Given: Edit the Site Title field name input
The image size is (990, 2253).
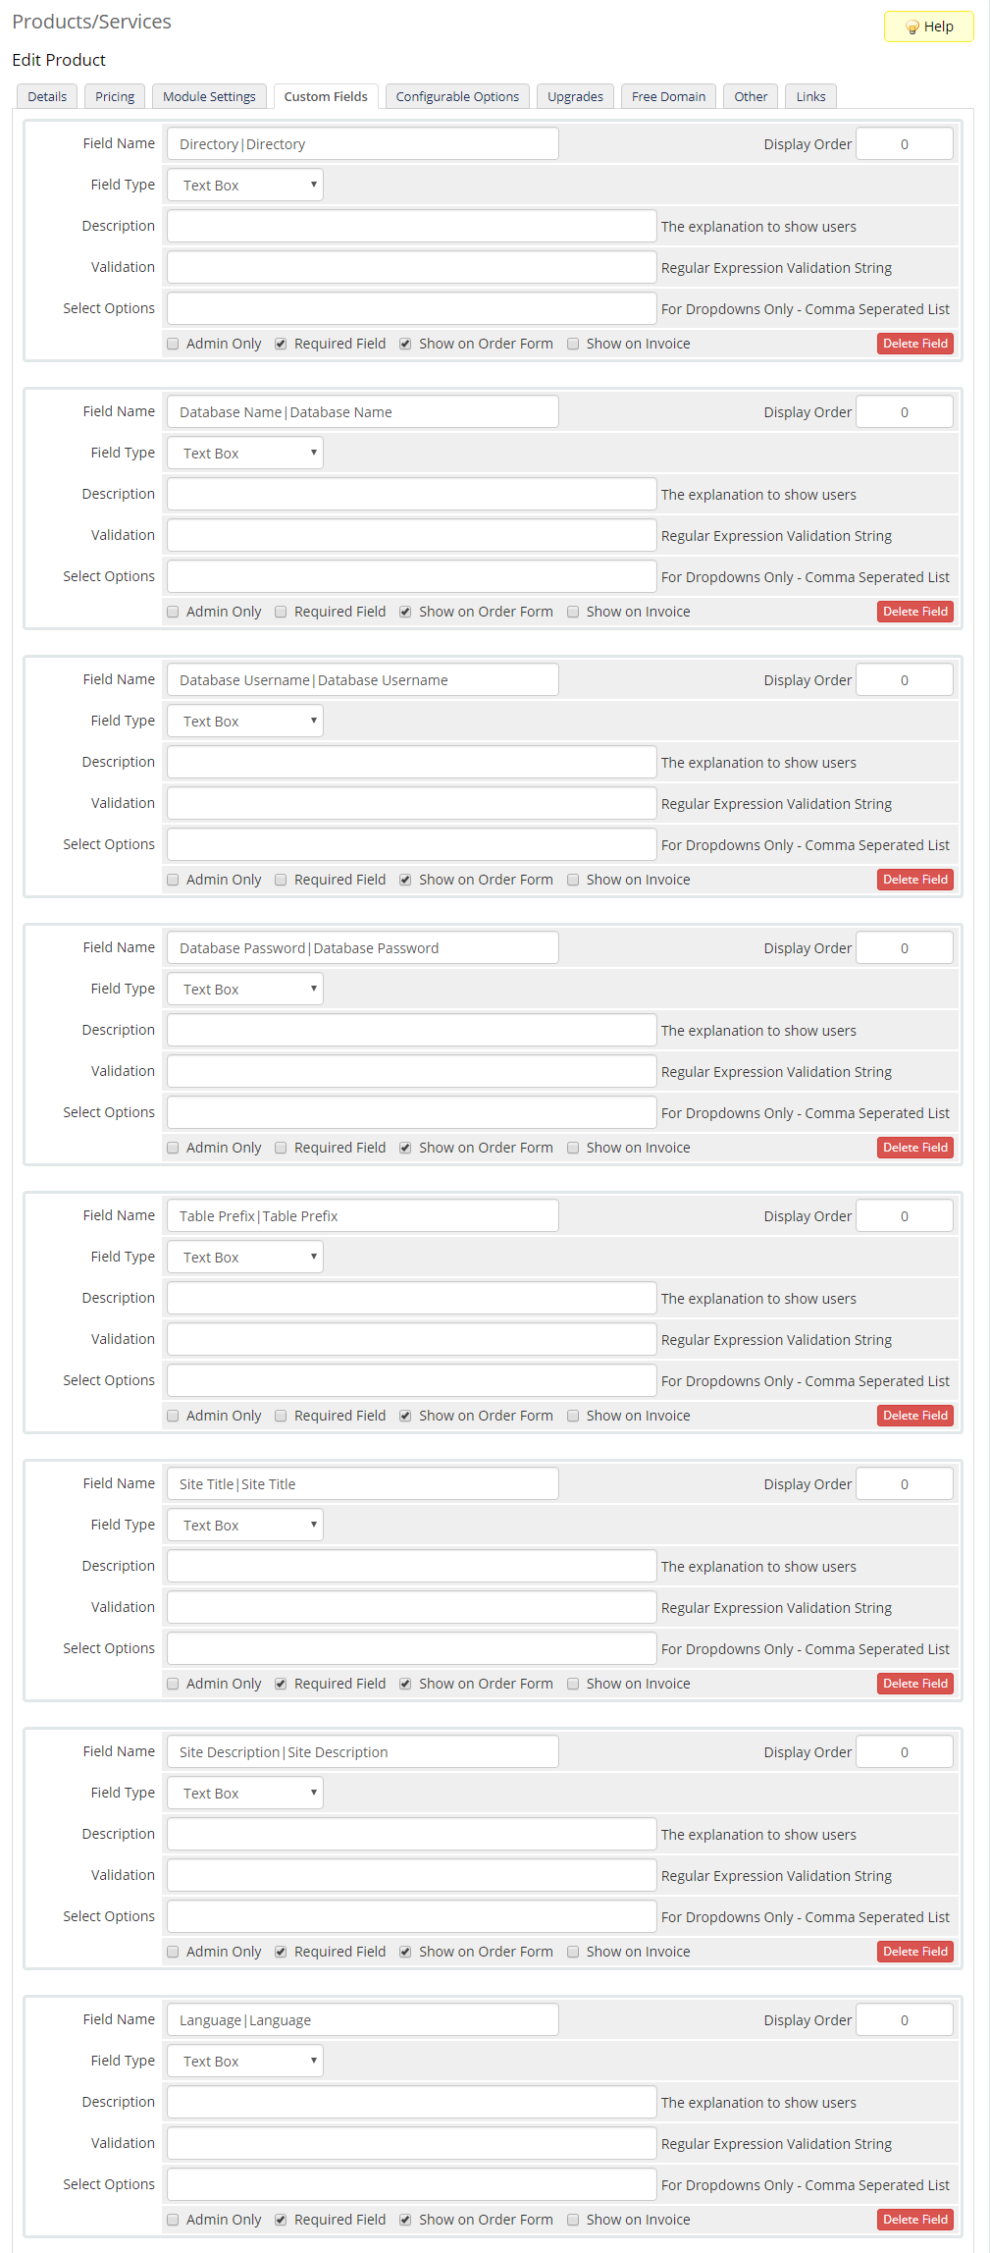Looking at the screenshot, I should coord(363,1483).
